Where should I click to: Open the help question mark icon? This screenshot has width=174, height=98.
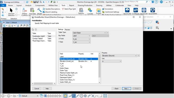coord(156,2)
